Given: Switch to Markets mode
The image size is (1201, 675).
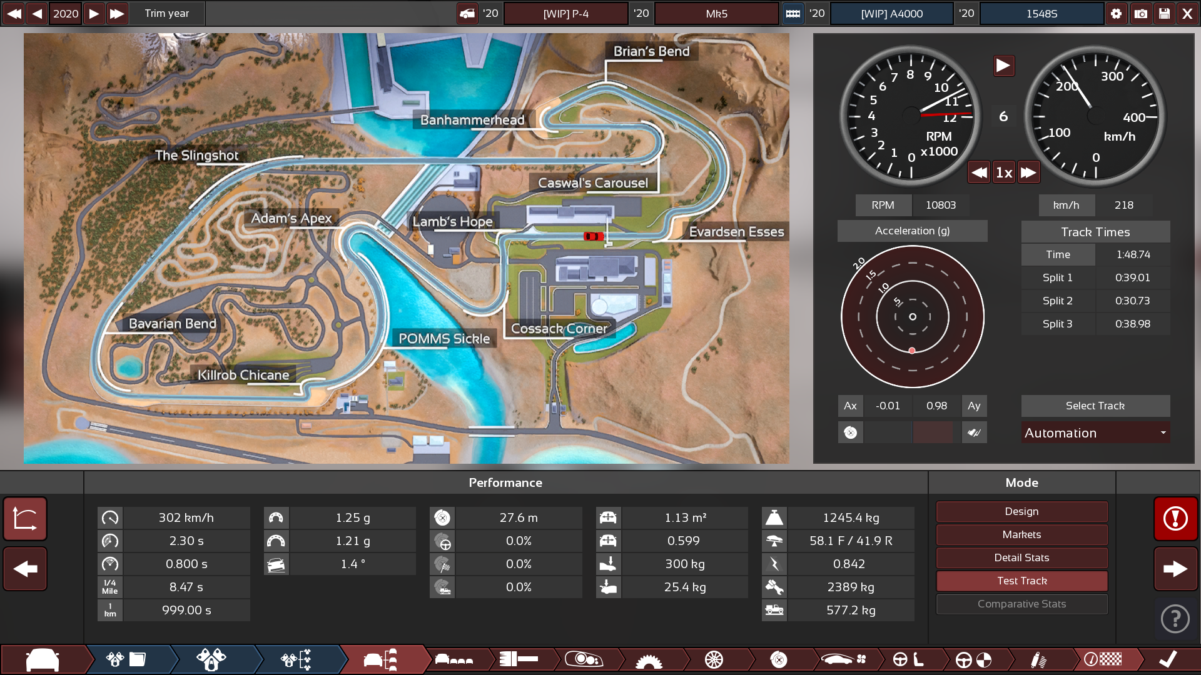Looking at the screenshot, I should [x=1021, y=534].
